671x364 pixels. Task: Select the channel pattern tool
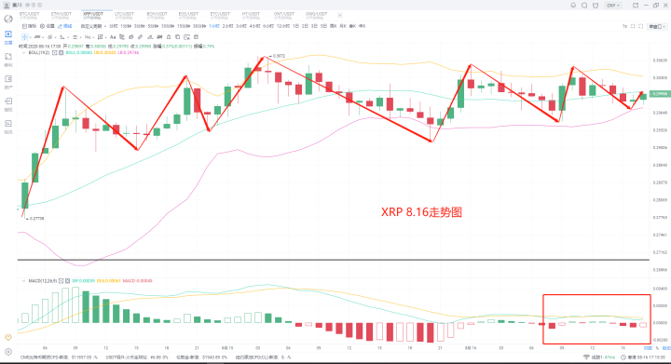click(x=50, y=37)
